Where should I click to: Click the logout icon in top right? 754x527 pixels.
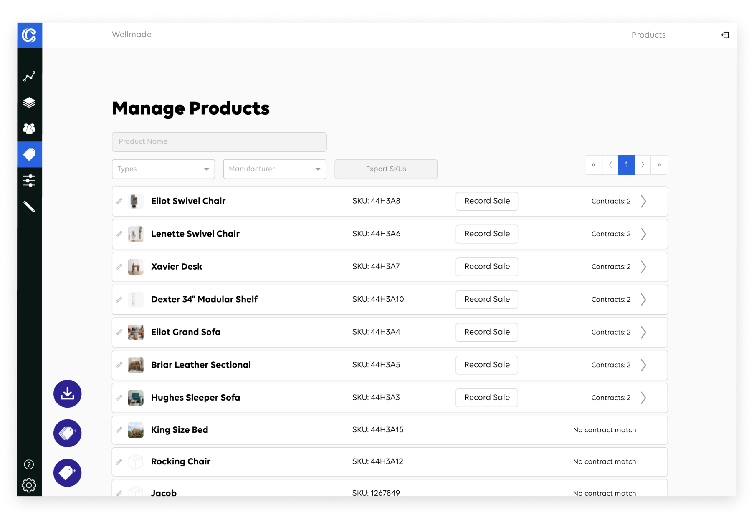[725, 35]
